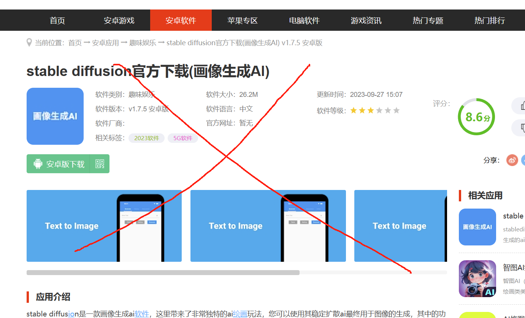Share to Weibo via the red icon
Image resolution: width=525 pixels, height=318 pixels.
tap(512, 160)
